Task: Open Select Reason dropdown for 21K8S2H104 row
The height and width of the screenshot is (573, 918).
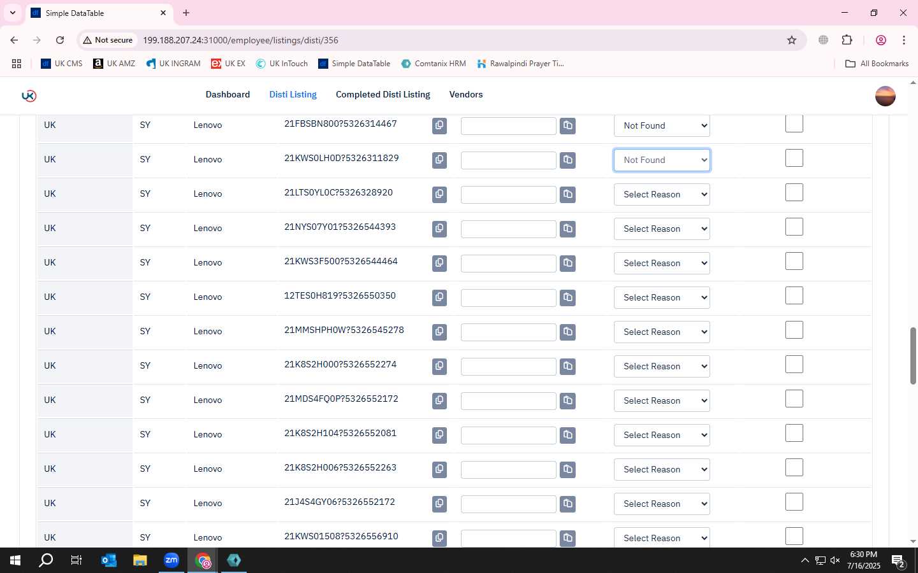Action: coord(662,435)
